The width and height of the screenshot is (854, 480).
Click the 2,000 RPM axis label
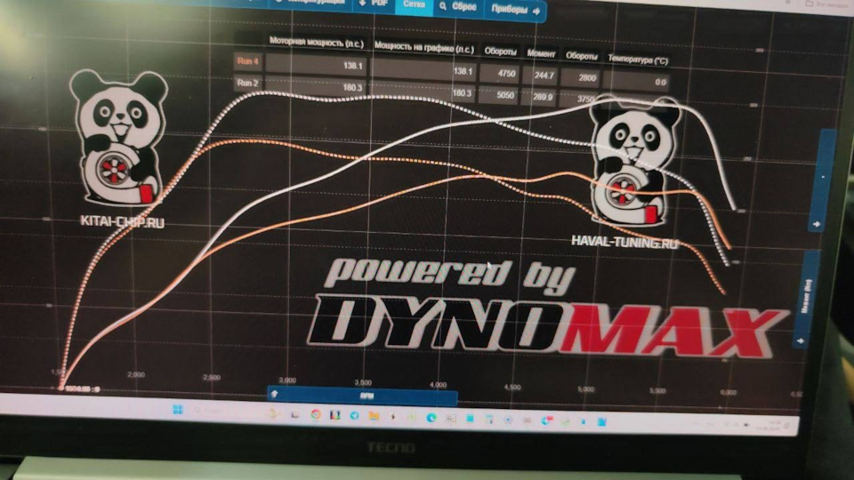click(136, 374)
